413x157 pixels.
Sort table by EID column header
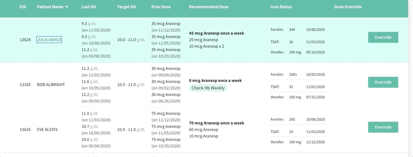coord(23,7)
